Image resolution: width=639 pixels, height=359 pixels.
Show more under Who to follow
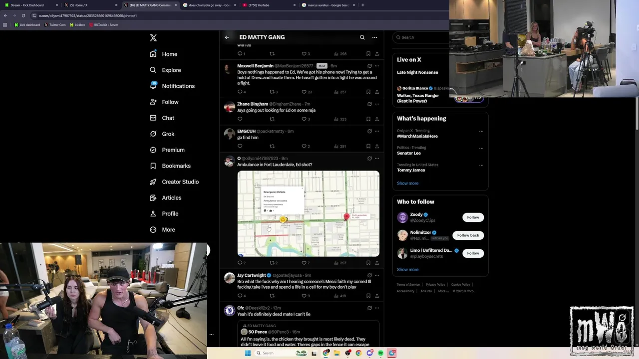[408, 269]
